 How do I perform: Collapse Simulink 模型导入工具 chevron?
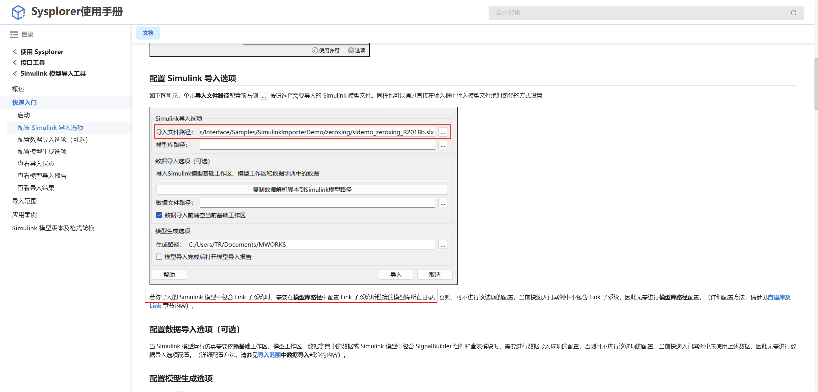[15, 73]
